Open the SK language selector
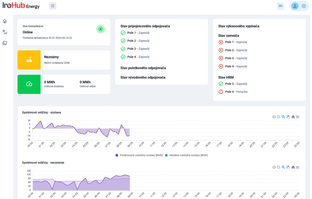Screen dimensions: 312x199 click(280, 6)
